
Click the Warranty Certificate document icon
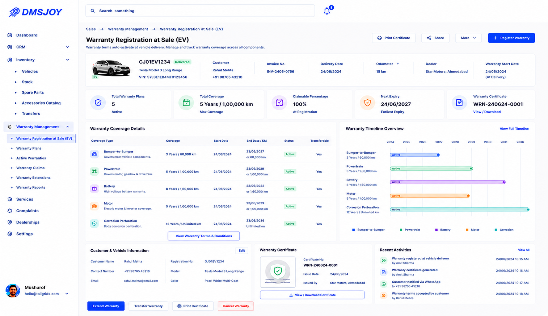pyautogui.click(x=459, y=103)
